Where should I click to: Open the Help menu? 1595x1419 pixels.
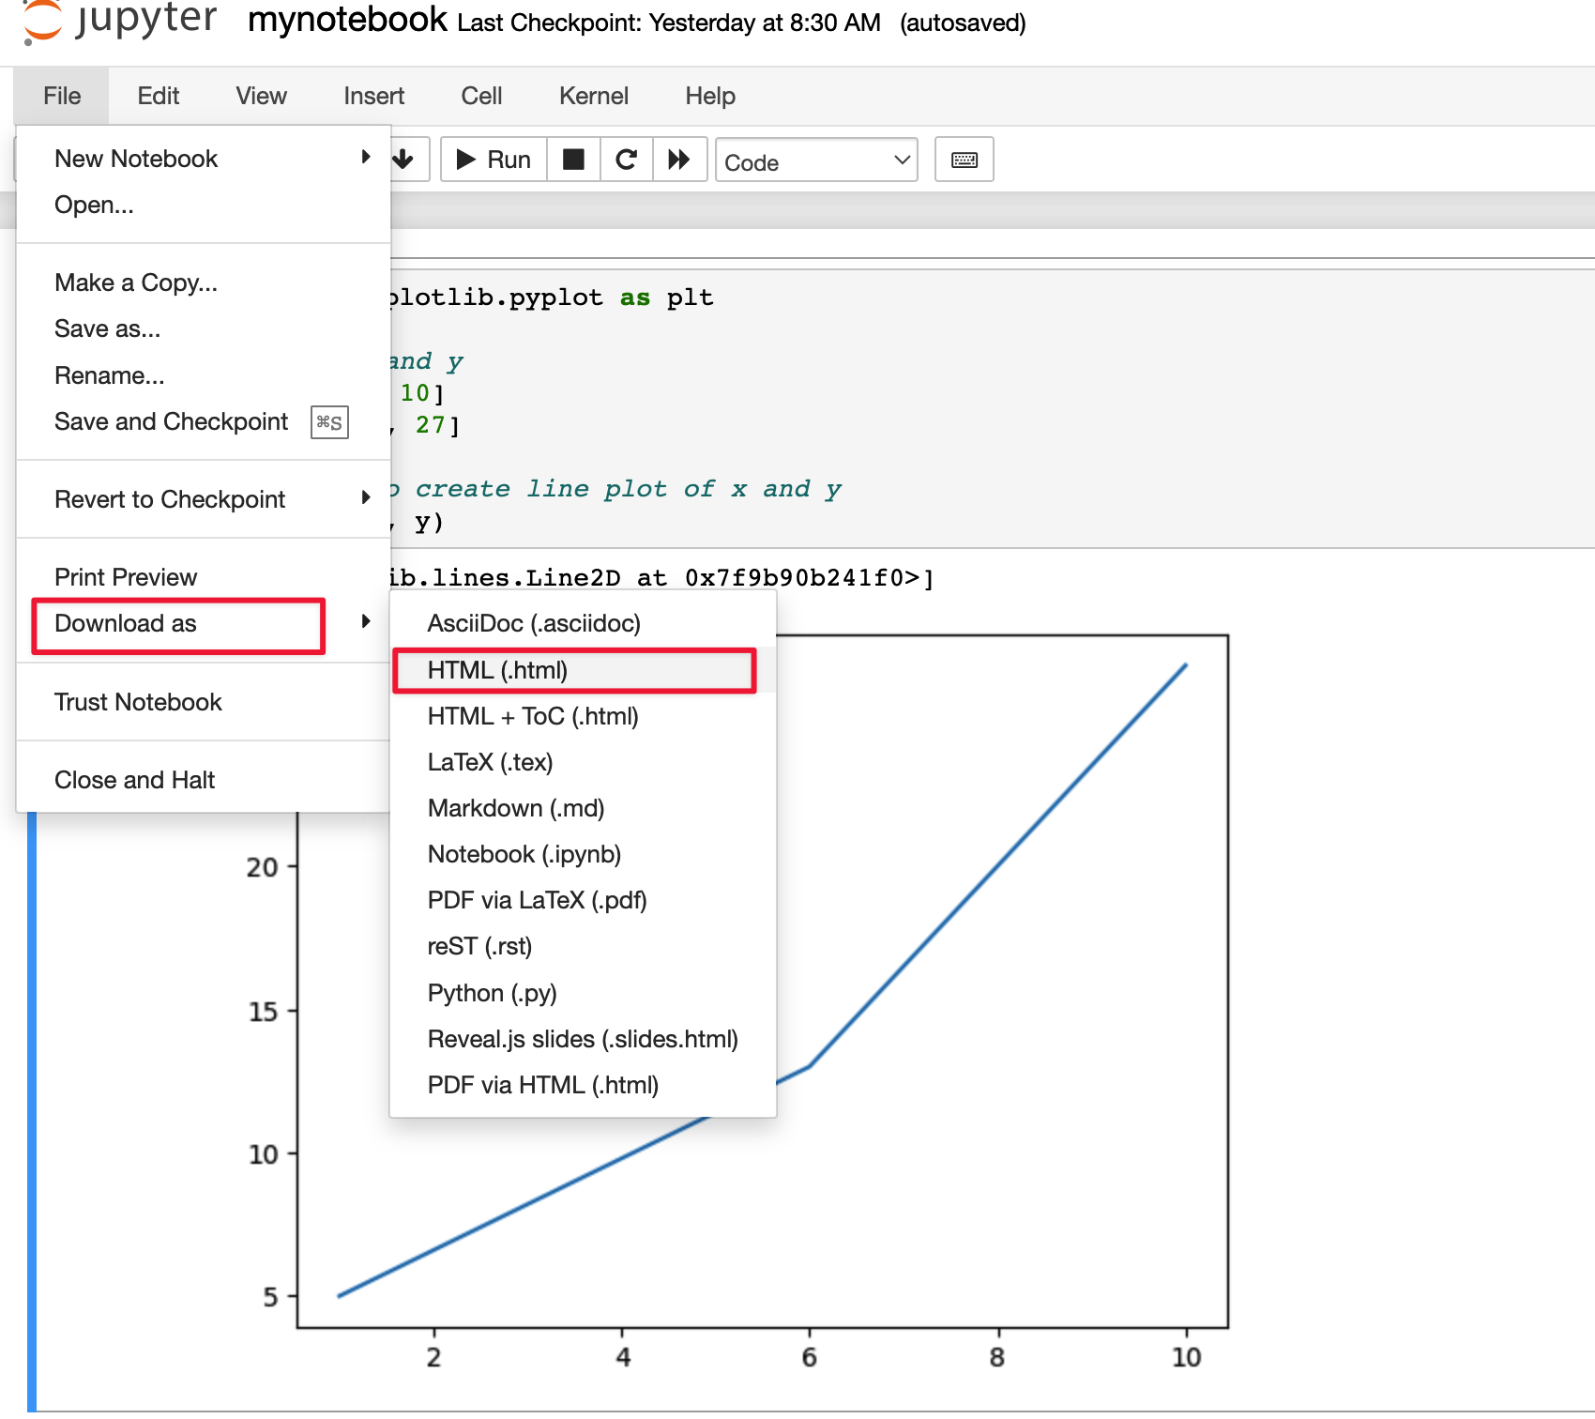tap(710, 96)
